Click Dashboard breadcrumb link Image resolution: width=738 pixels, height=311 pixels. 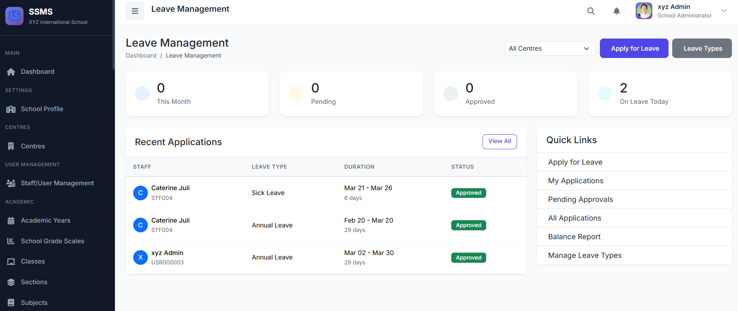[141, 56]
